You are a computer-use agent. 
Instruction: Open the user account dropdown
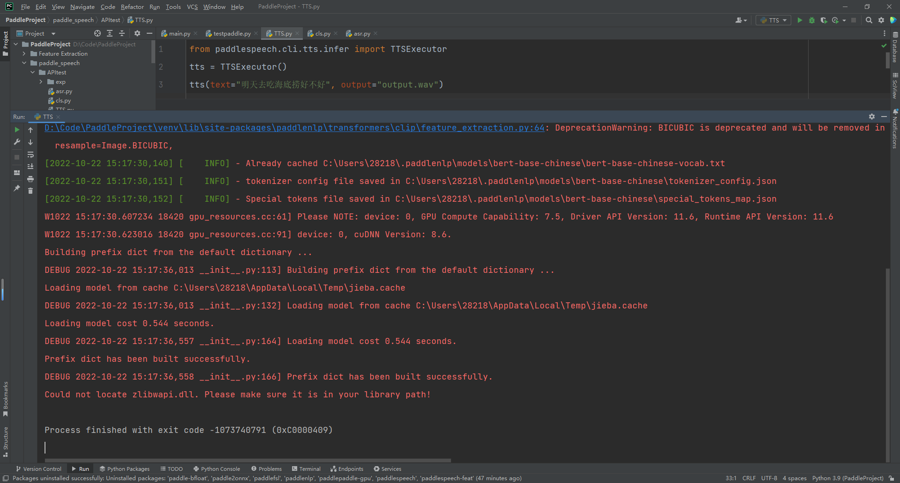tap(741, 20)
